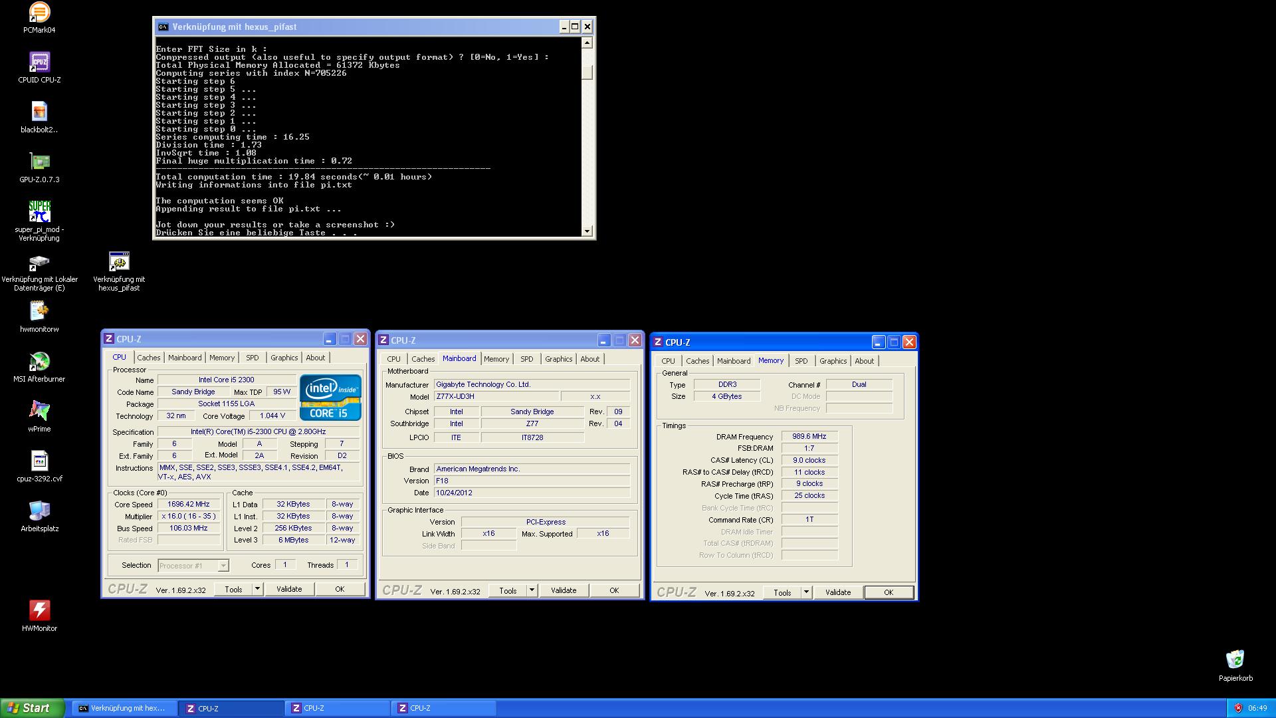
Task: Click the motherboard model Z77X-UD3H field
Action: (x=496, y=397)
